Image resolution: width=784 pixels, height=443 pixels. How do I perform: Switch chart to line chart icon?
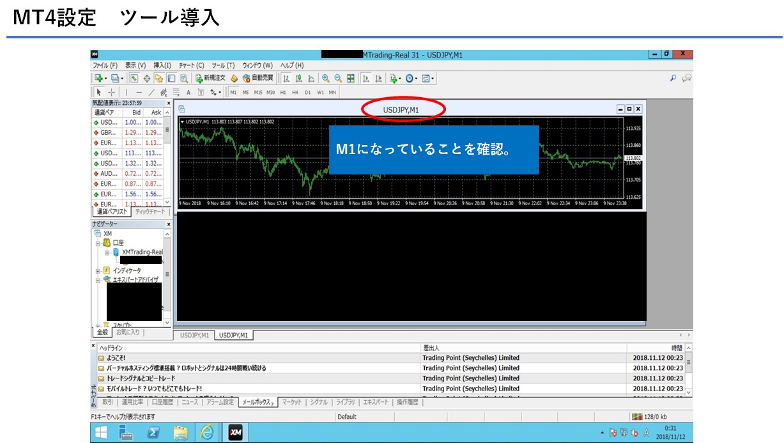(x=311, y=79)
